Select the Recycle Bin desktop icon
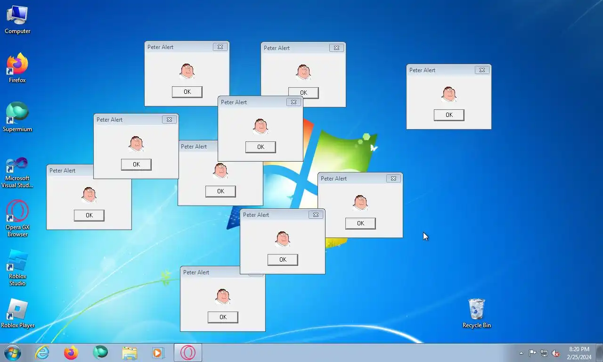603x362 pixels. click(x=477, y=313)
